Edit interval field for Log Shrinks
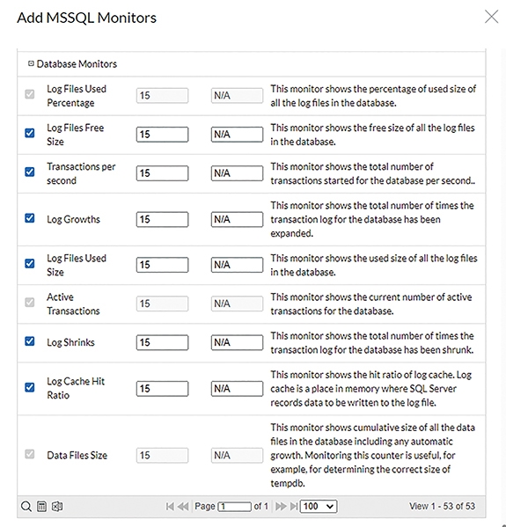The height and width of the screenshot is (527, 506). (163, 342)
